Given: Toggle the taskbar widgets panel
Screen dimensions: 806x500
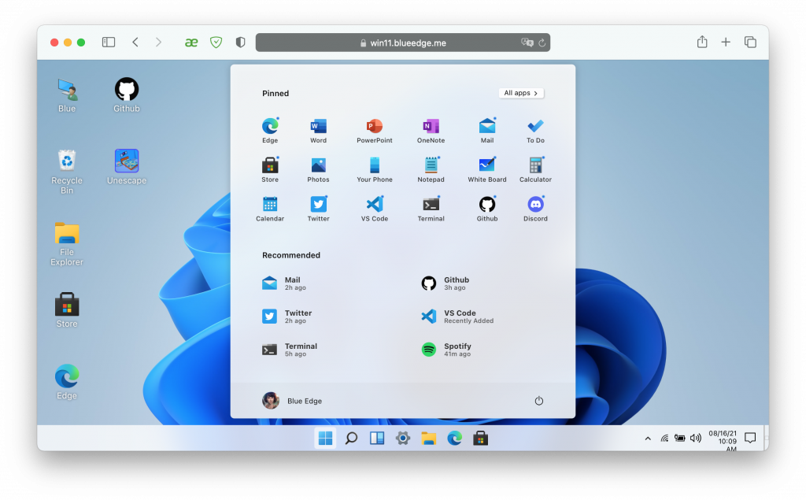Looking at the screenshot, I should [377, 439].
